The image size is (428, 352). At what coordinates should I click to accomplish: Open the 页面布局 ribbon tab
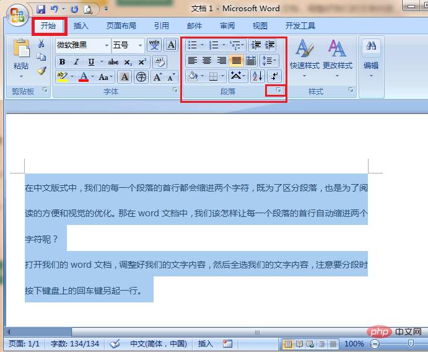[x=121, y=26]
